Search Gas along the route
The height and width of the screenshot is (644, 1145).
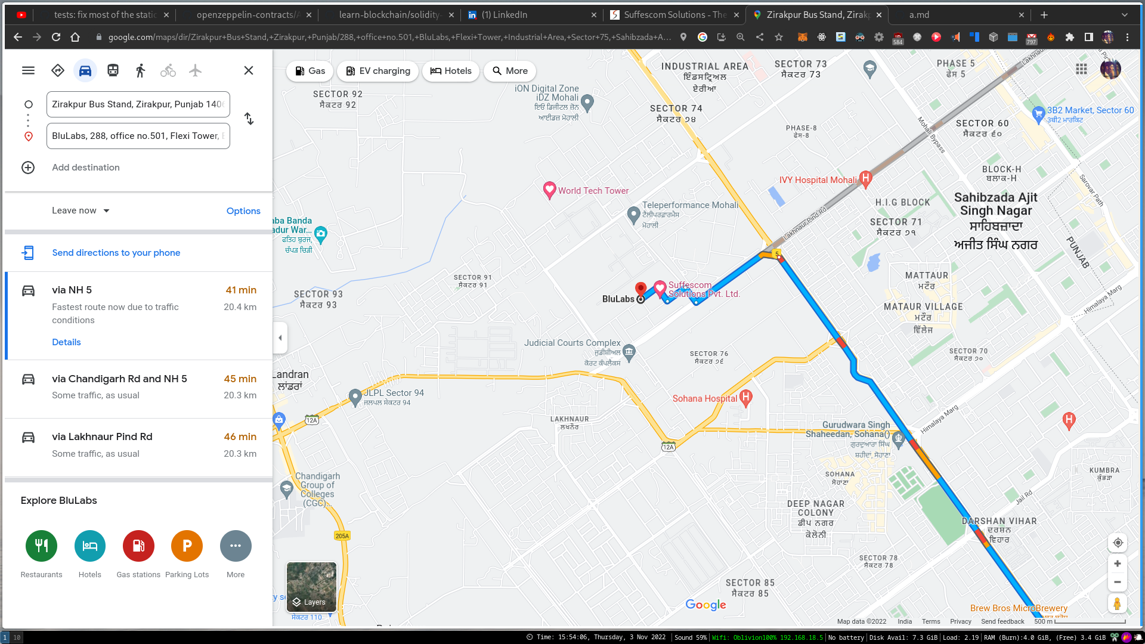coord(310,71)
